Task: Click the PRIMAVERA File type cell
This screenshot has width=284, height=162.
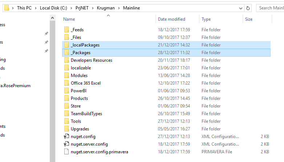Action: pyautogui.click(x=217, y=152)
